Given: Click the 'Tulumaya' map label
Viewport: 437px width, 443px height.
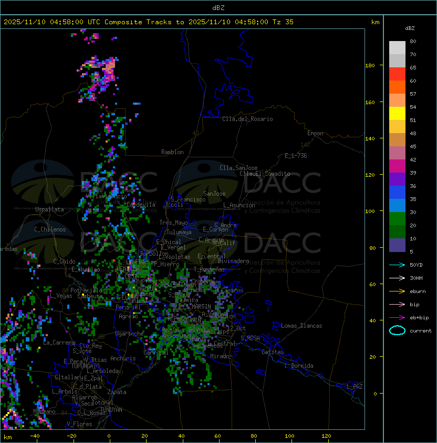Looking at the screenshot, I should pyautogui.click(x=179, y=232).
